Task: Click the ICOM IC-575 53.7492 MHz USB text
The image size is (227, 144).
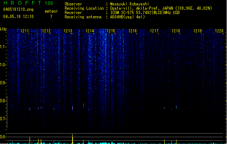Action: pos(145,13)
